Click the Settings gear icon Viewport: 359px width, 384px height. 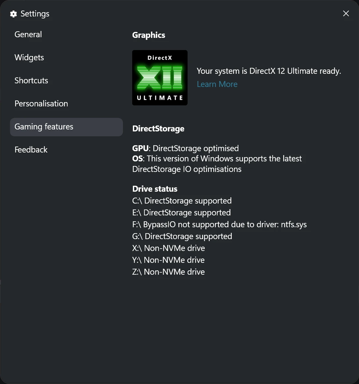pyautogui.click(x=13, y=14)
